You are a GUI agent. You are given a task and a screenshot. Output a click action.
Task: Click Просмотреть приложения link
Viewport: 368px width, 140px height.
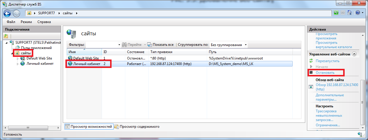pos(327,36)
